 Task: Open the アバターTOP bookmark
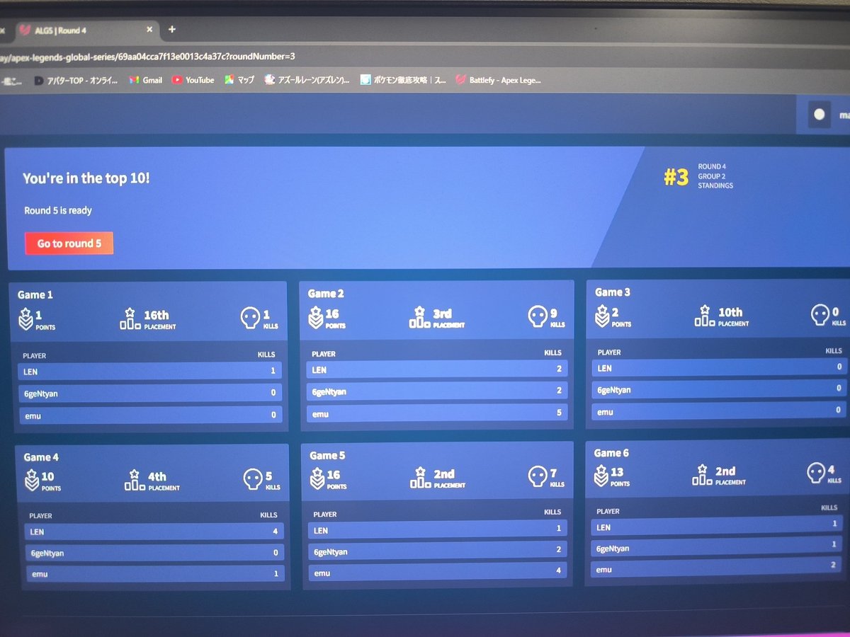[78, 80]
